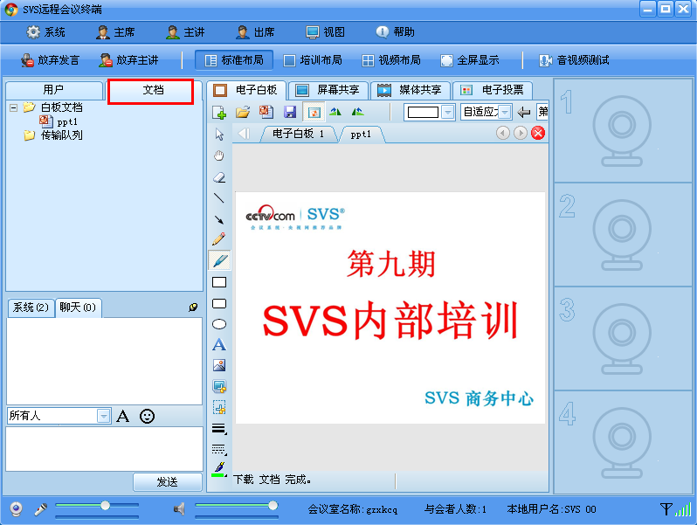Screen dimensions: 697x525
Task: Select the eraser tool
Action: click(219, 177)
